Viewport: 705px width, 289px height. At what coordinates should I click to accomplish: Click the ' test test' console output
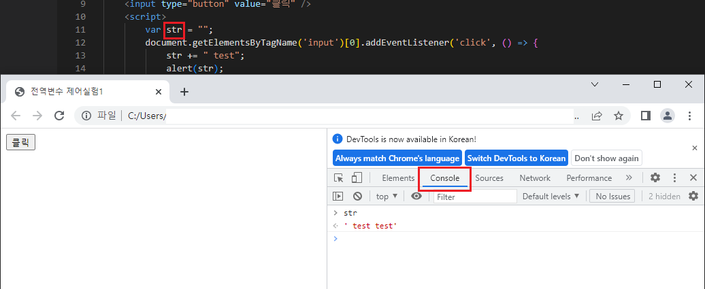click(x=370, y=226)
